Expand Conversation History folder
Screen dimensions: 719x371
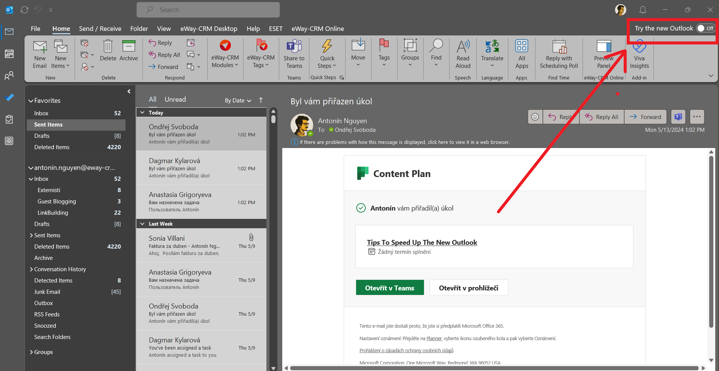coord(31,269)
